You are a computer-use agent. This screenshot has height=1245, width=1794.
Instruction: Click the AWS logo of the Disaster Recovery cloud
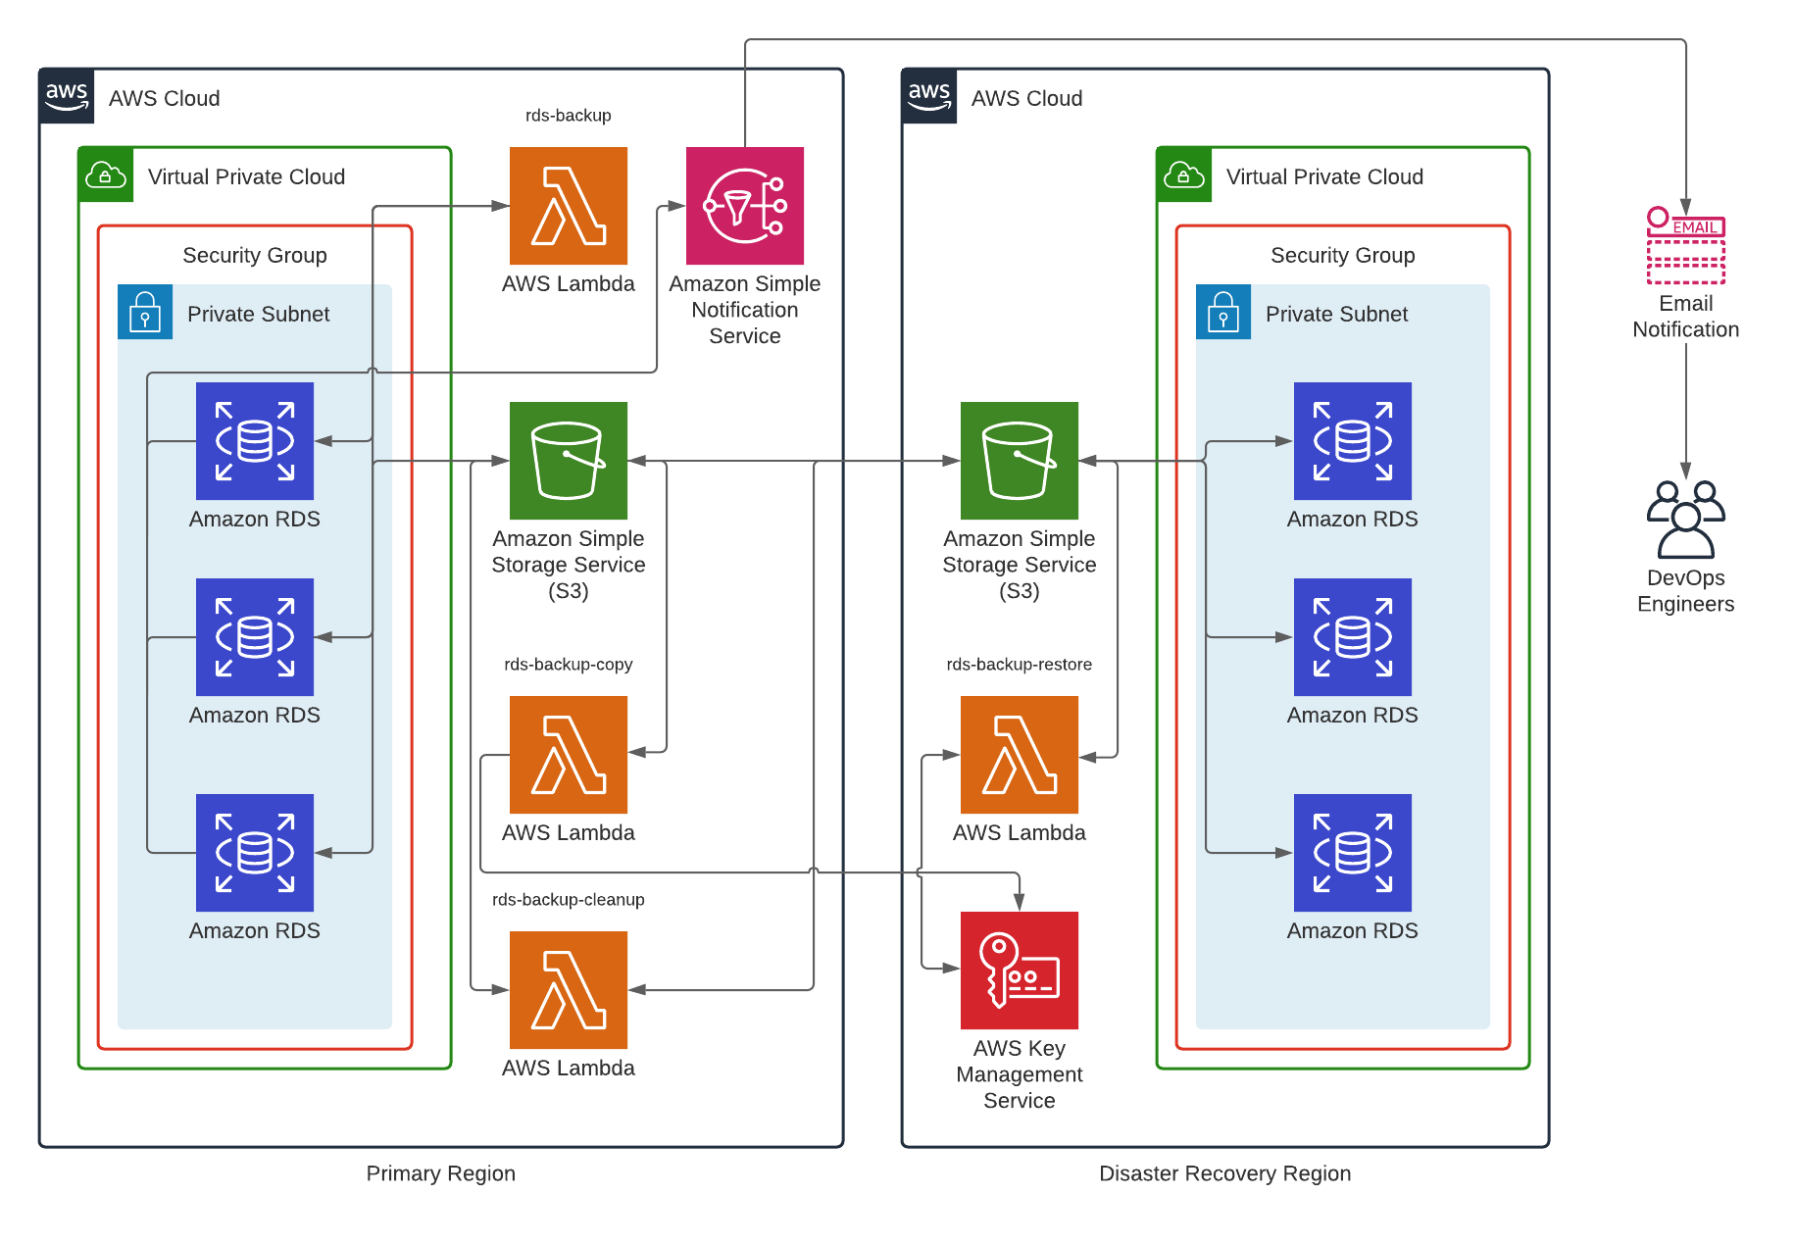coord(929,96)
